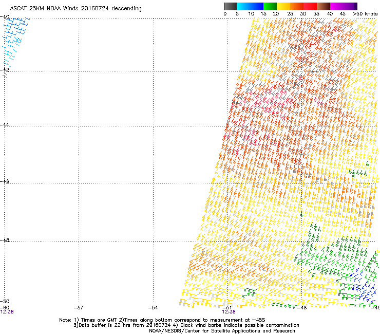
Task: Click the '-50' latitude axis label
Action: click(5, 302)
